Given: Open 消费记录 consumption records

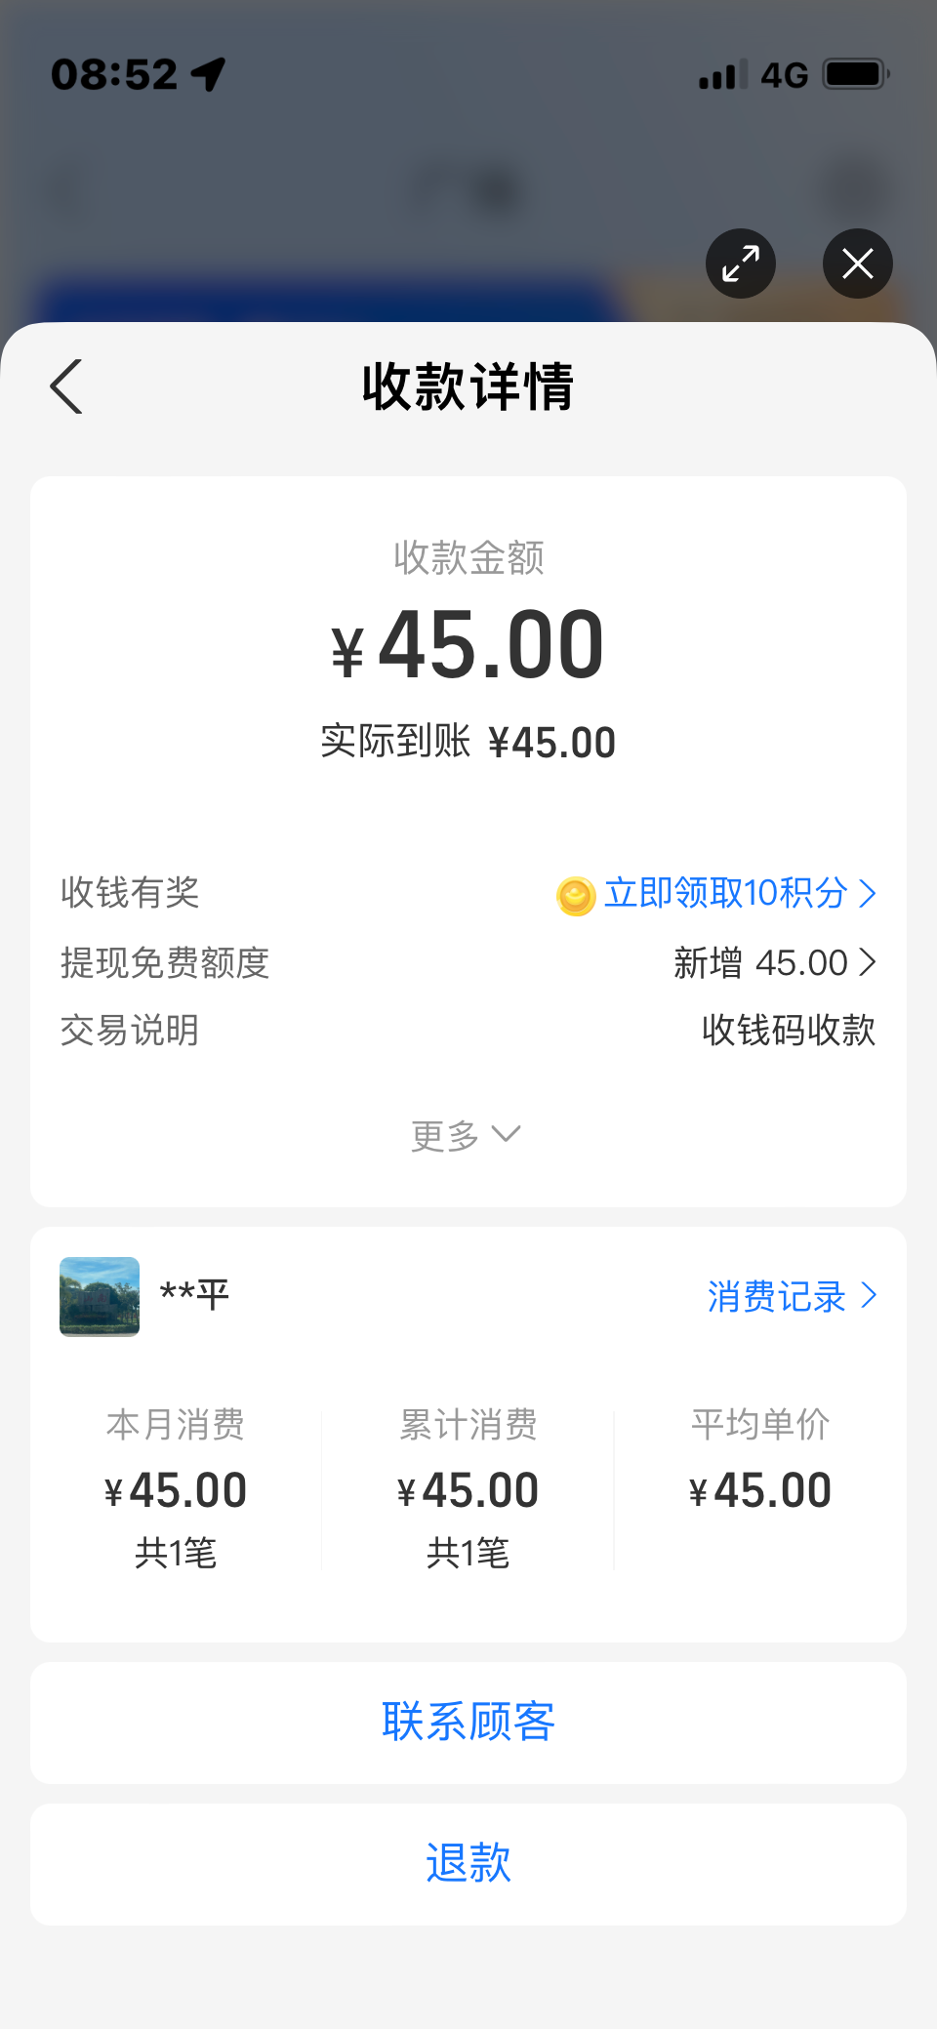Looking at the screenshot, I should tap(776, 1297).
